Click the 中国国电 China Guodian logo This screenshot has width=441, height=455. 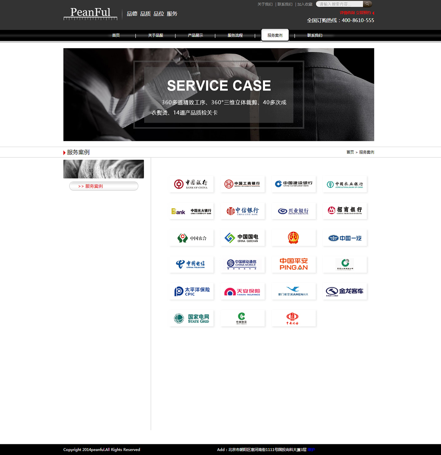tap(243, 238)
